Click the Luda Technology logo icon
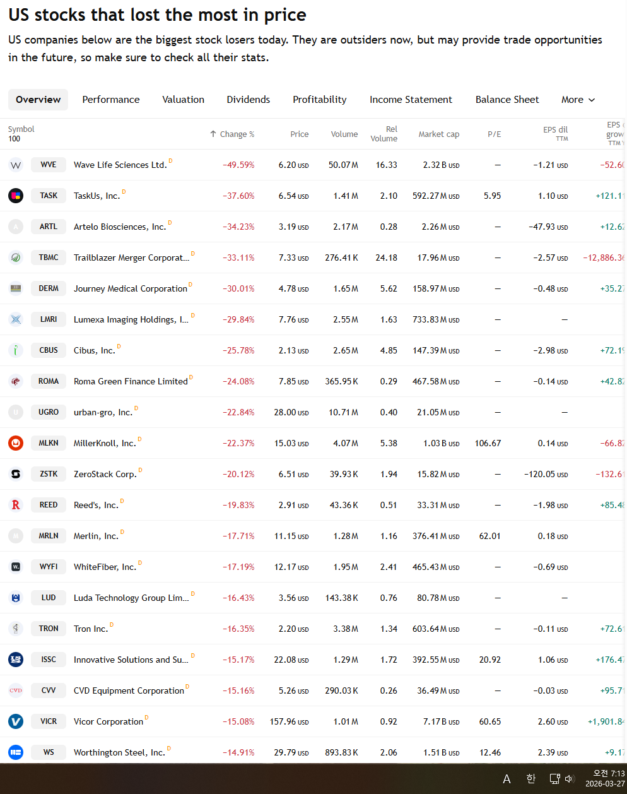 16,598
